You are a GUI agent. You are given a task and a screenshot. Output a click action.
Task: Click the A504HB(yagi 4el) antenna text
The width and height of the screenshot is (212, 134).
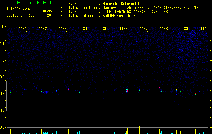click(119, 16)
